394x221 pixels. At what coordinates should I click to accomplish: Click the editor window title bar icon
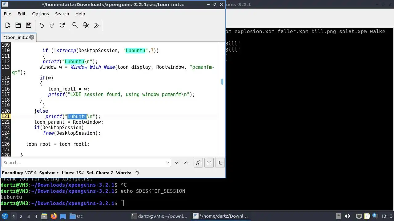pyautogui.click(x=5, y=5)
